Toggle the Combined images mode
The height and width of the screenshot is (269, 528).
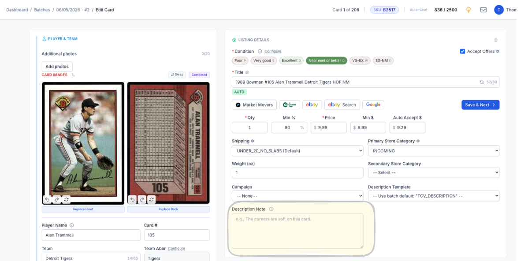click(x=199, y=75)
